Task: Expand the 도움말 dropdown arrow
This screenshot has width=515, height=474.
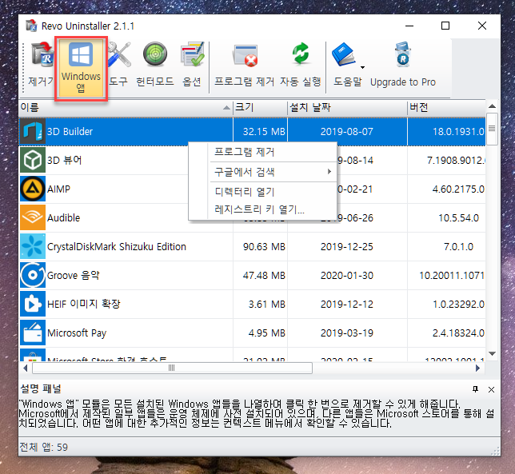Action: click(x=362, y=68)
